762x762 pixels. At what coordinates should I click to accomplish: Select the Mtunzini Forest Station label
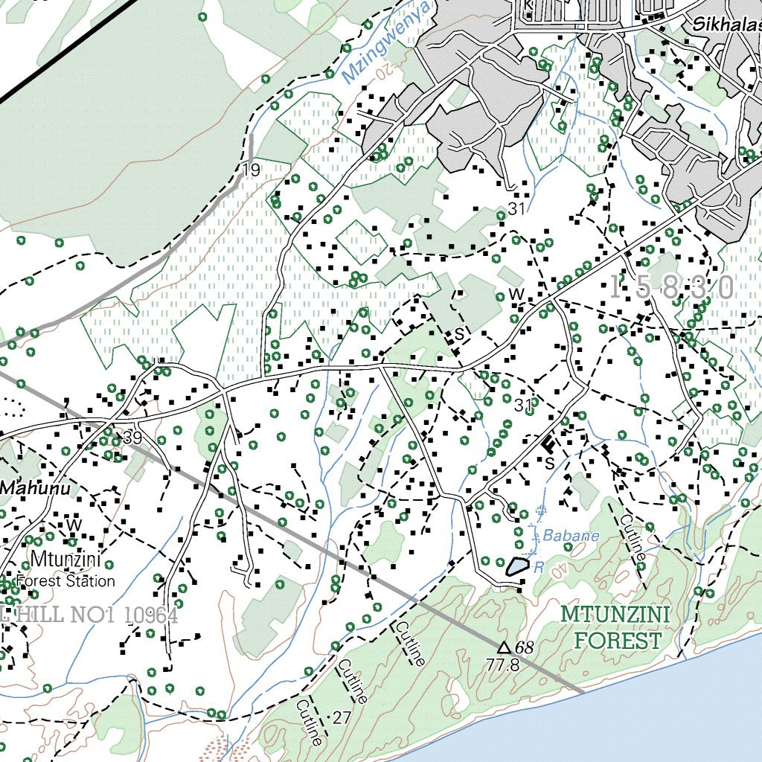(65, 569)
